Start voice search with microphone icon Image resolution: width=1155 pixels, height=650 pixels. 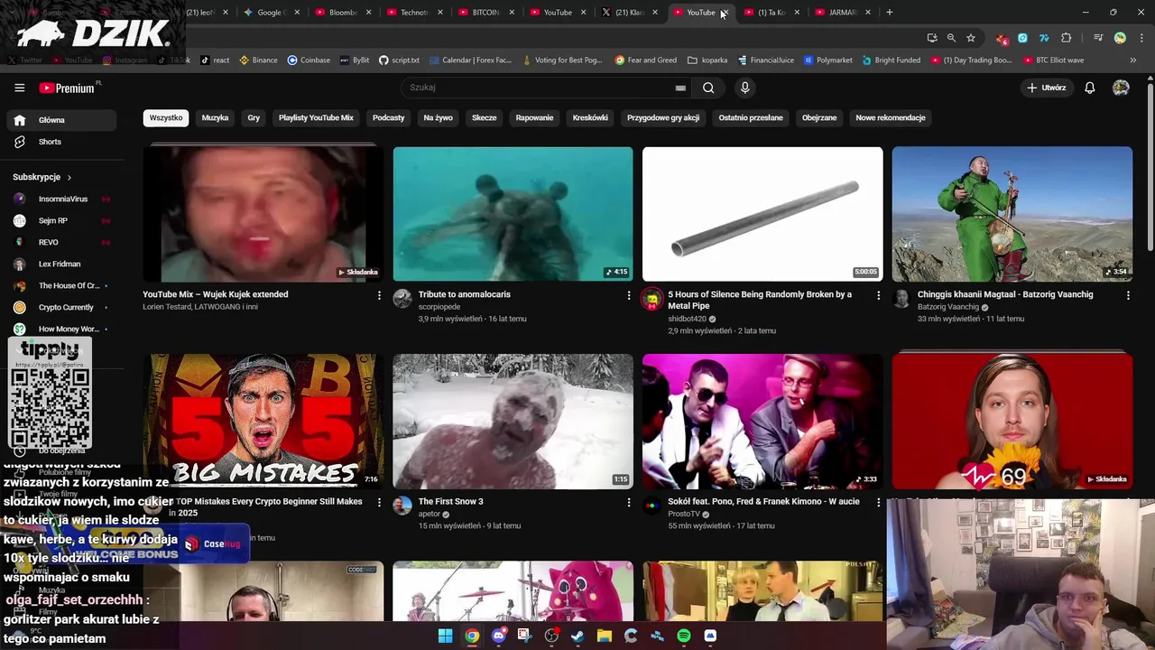744,88
